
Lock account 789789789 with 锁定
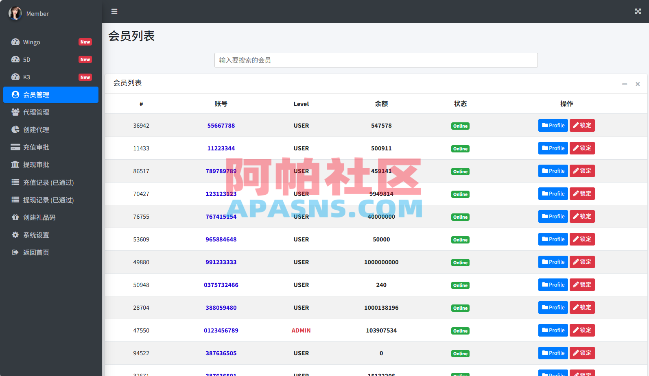tap(582, 171)
